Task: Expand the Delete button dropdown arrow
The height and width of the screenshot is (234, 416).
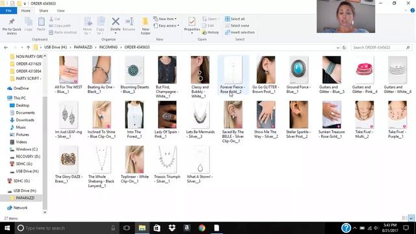Action: (116, 33)
